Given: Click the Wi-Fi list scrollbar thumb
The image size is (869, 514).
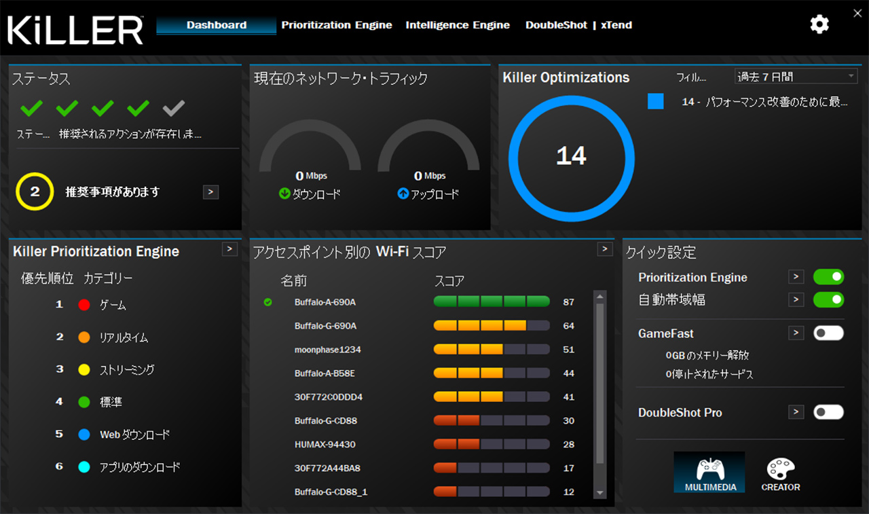Looking at the screenshot, I should (x=599, y=384).
